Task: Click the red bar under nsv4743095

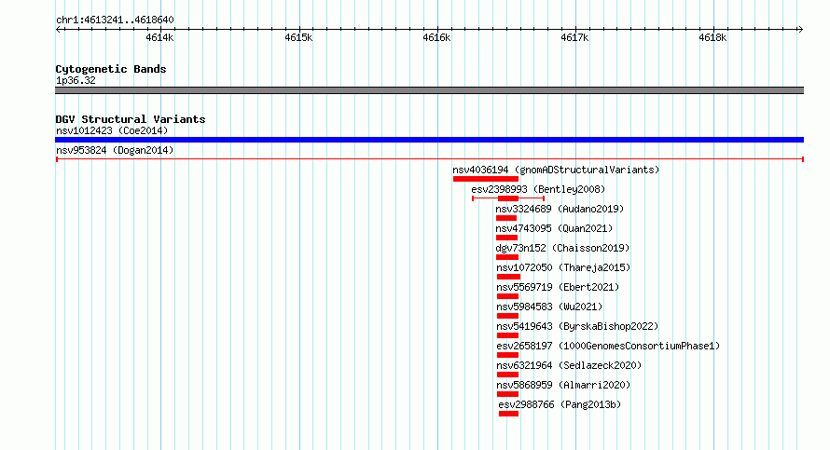Action: 506,238
